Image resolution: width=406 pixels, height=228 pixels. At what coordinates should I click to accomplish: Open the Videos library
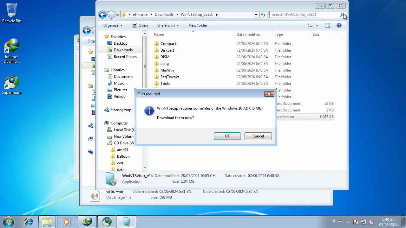[119, 97]
